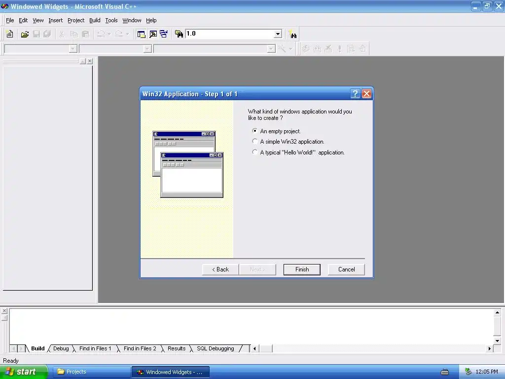This screenshot has width=505, height=379.
Task: Expand the Redo history dropdown arrow
Action: pos(128,34)
